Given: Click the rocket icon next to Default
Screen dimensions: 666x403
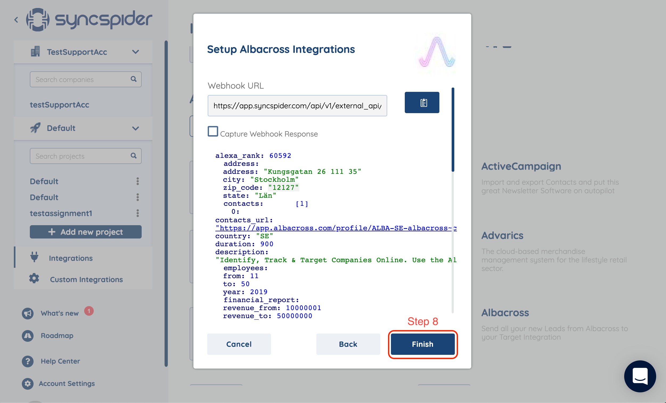Looking at the screenshot, I should [35, 128].
